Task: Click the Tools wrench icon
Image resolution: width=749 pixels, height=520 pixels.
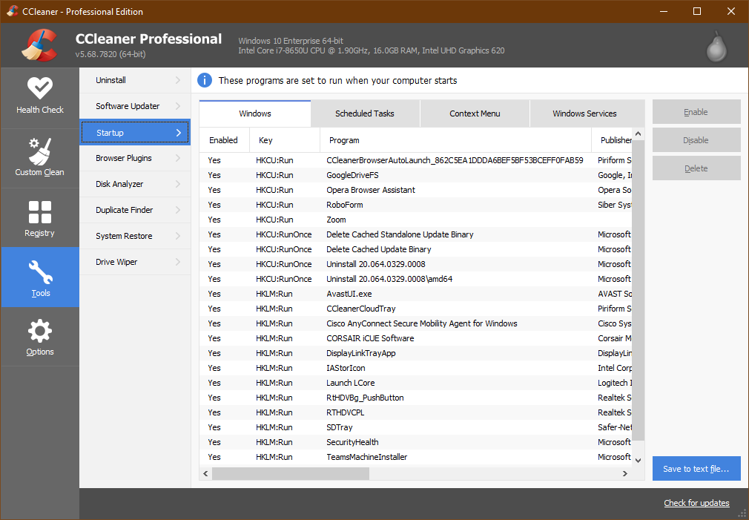Action: click(40, 277)
